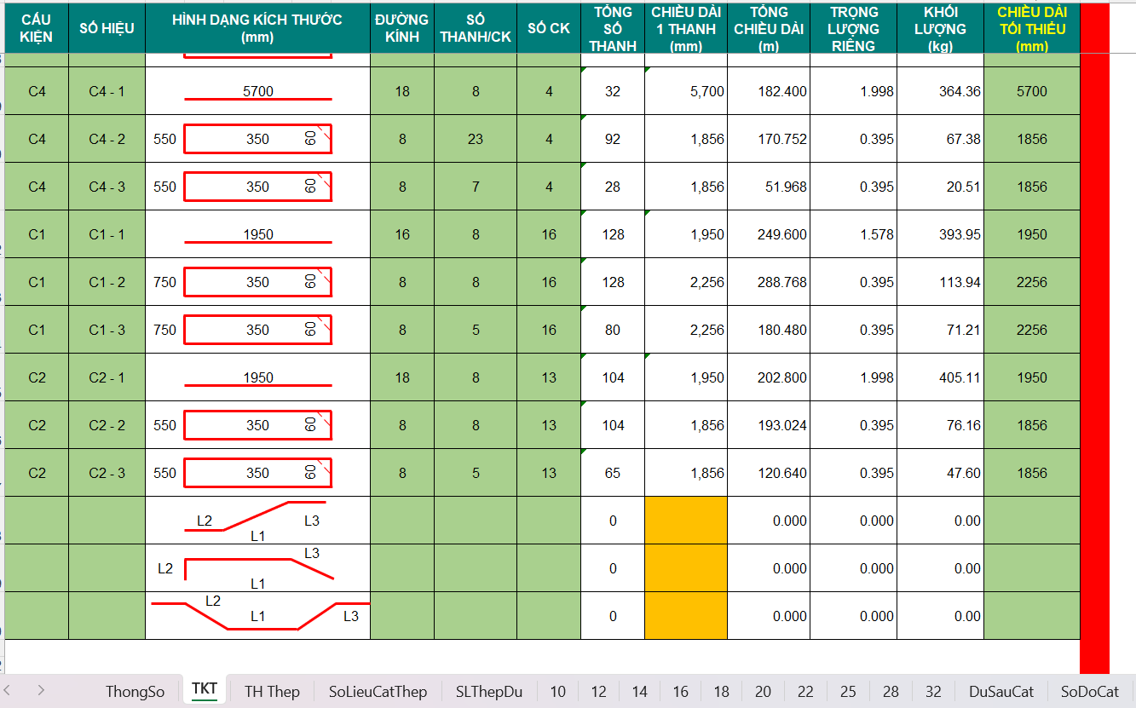
Task: Select cell C2 - 3
Action: click(107, 473)
